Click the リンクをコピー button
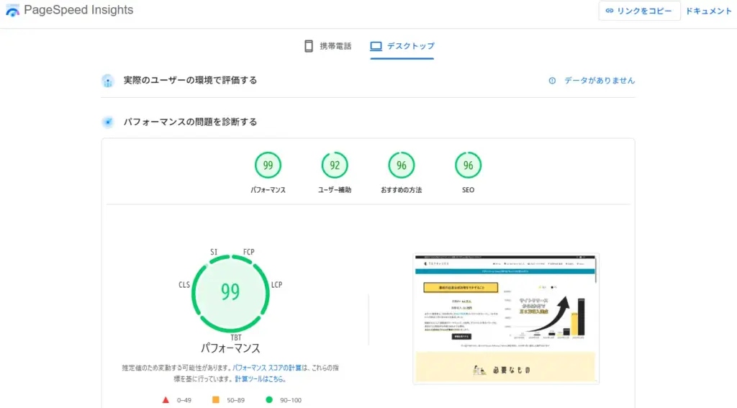Viewport: 737px width, 408px height. coord(639,11)
